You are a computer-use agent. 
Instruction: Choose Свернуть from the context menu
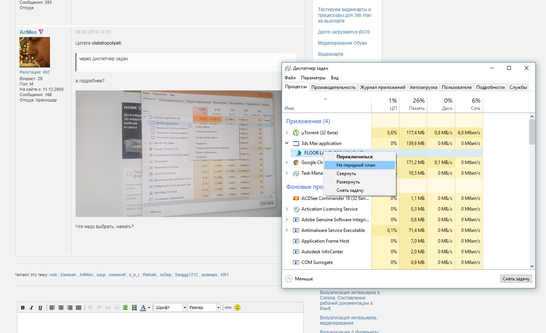[359, 174]
